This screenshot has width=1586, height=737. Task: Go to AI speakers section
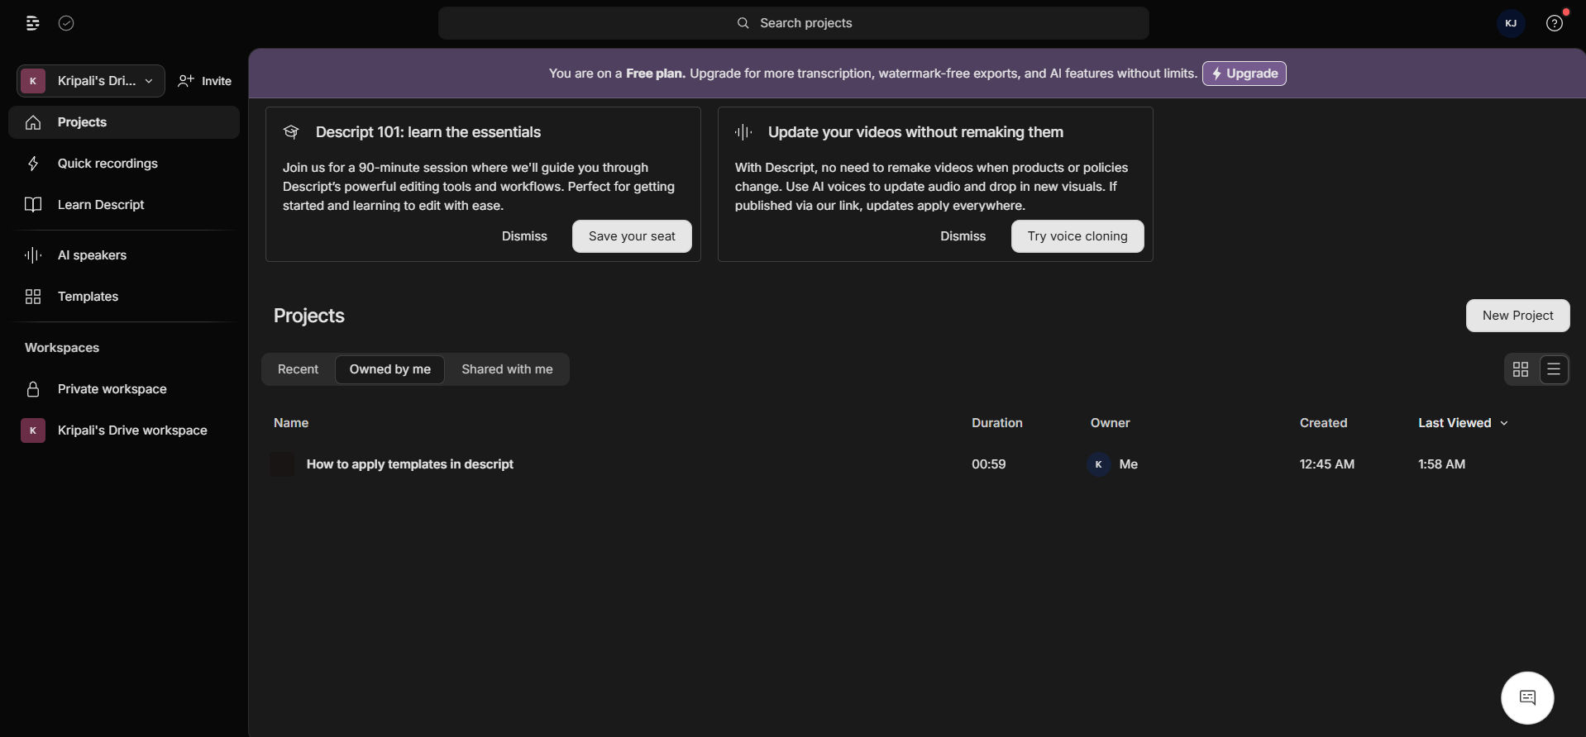pos(92,255)
